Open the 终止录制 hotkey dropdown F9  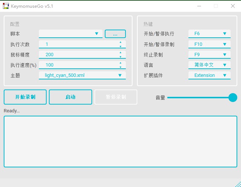pos(209,55)
